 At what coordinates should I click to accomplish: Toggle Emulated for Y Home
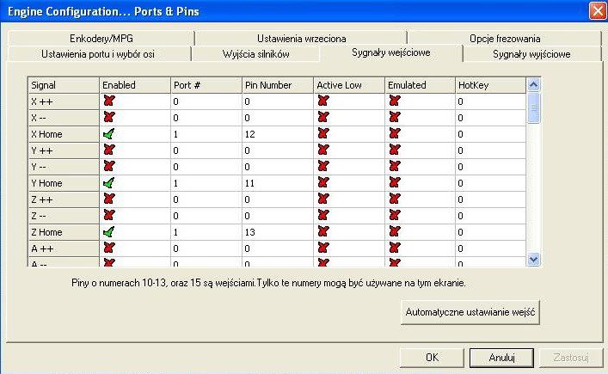[x=395, y=182]
